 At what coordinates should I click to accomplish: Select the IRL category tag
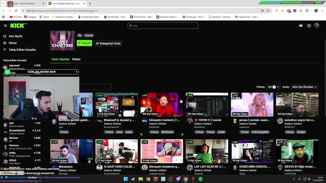click(80, 36)
